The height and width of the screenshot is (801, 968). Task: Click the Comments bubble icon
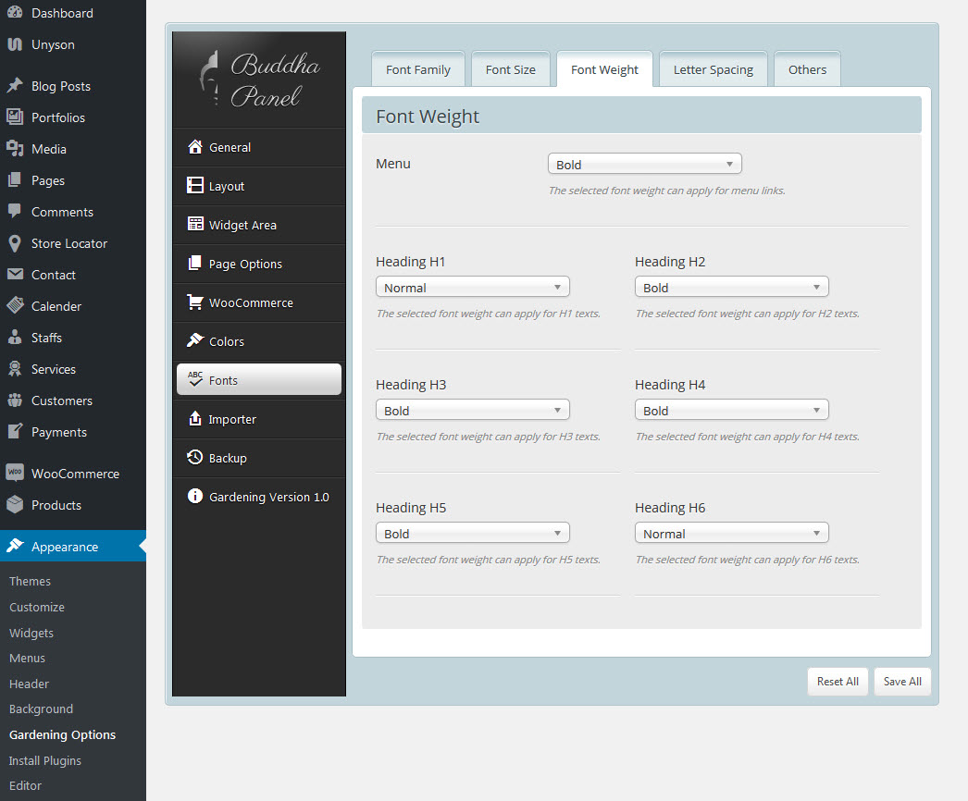pos(15,211)
